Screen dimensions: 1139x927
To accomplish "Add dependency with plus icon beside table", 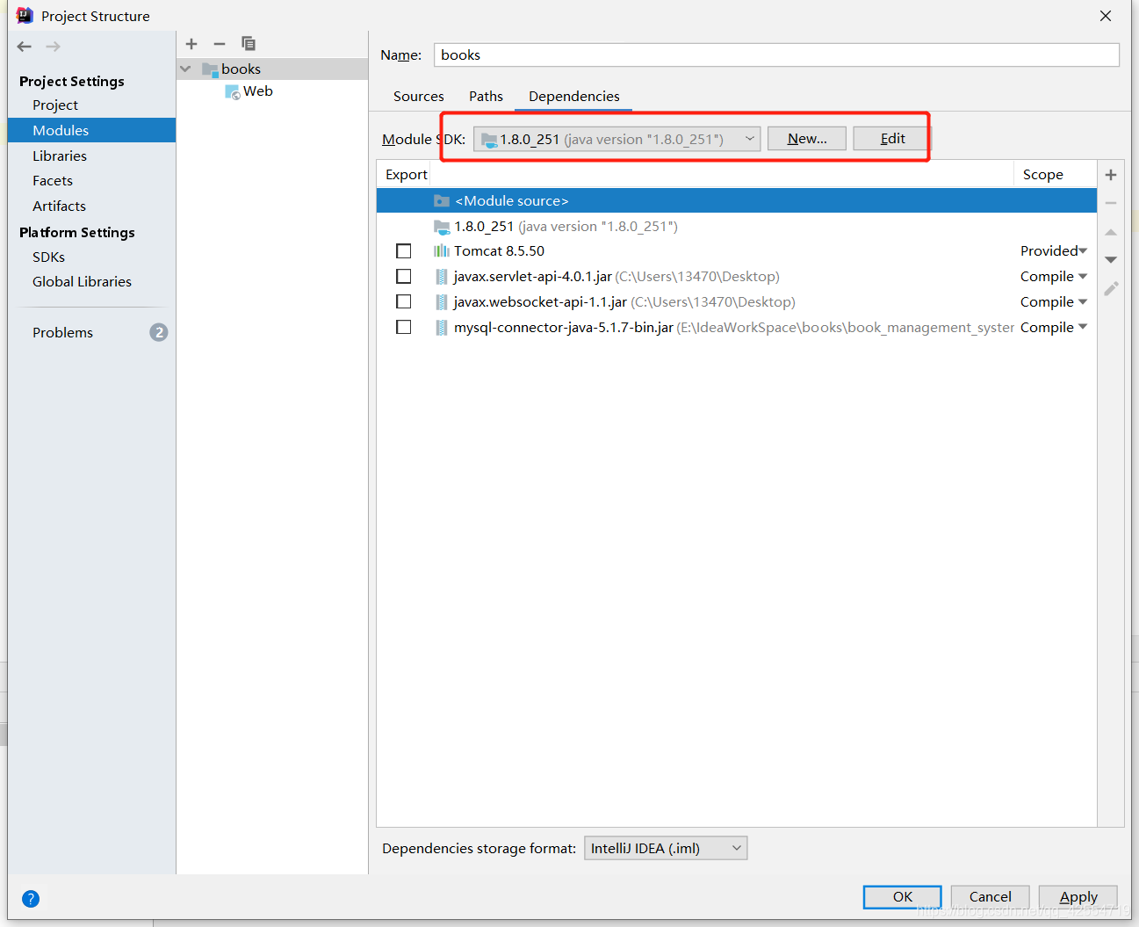I will click(x=1111, y=175).
